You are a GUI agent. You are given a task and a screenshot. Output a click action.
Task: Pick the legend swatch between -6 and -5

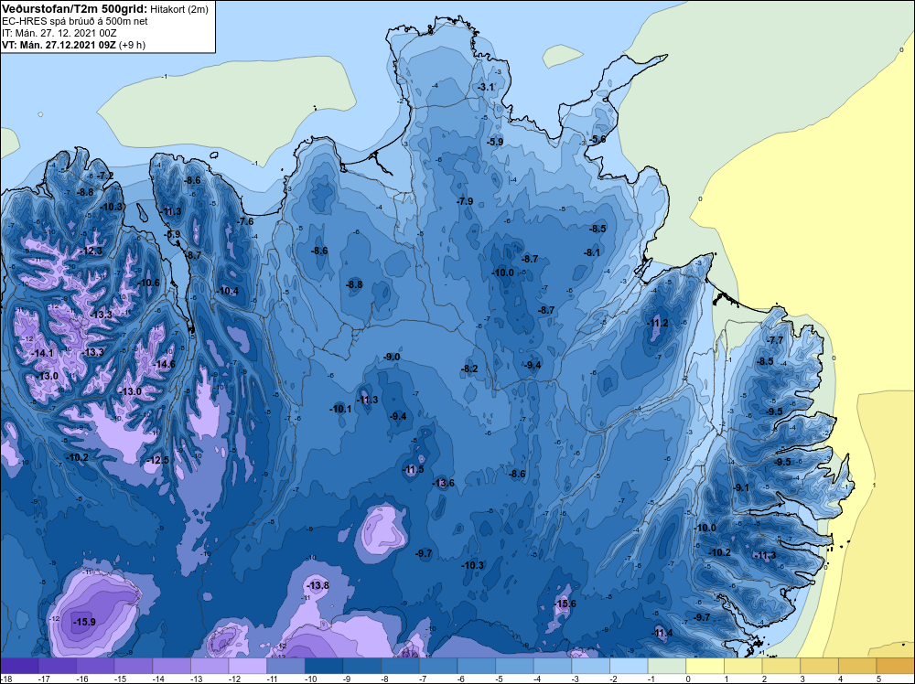pyautogui.click(x=476, y=666)
